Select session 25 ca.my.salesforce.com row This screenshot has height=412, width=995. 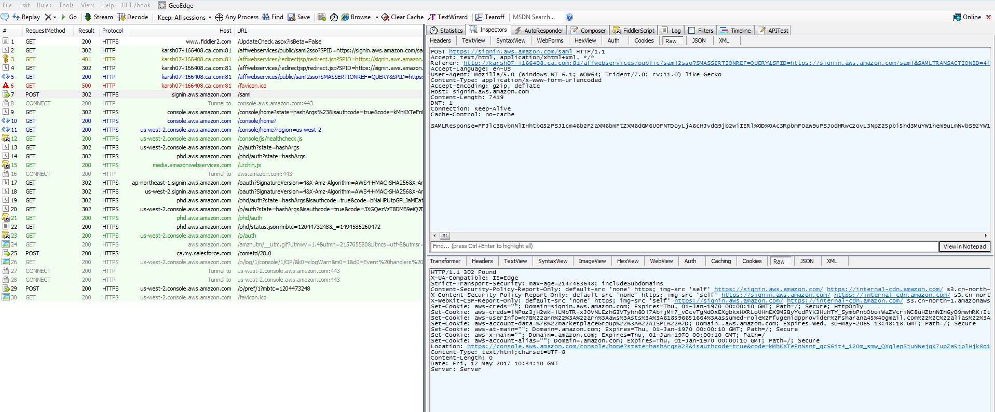point(212,253)
